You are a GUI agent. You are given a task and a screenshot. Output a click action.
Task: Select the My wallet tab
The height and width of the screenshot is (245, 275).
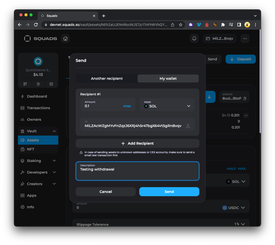(x=168, y=78)
